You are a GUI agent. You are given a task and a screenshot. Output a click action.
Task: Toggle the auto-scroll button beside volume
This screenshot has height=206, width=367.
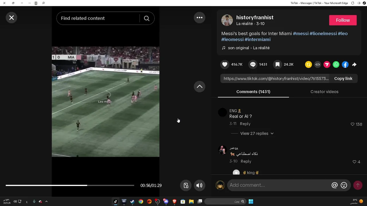point(186,185)
